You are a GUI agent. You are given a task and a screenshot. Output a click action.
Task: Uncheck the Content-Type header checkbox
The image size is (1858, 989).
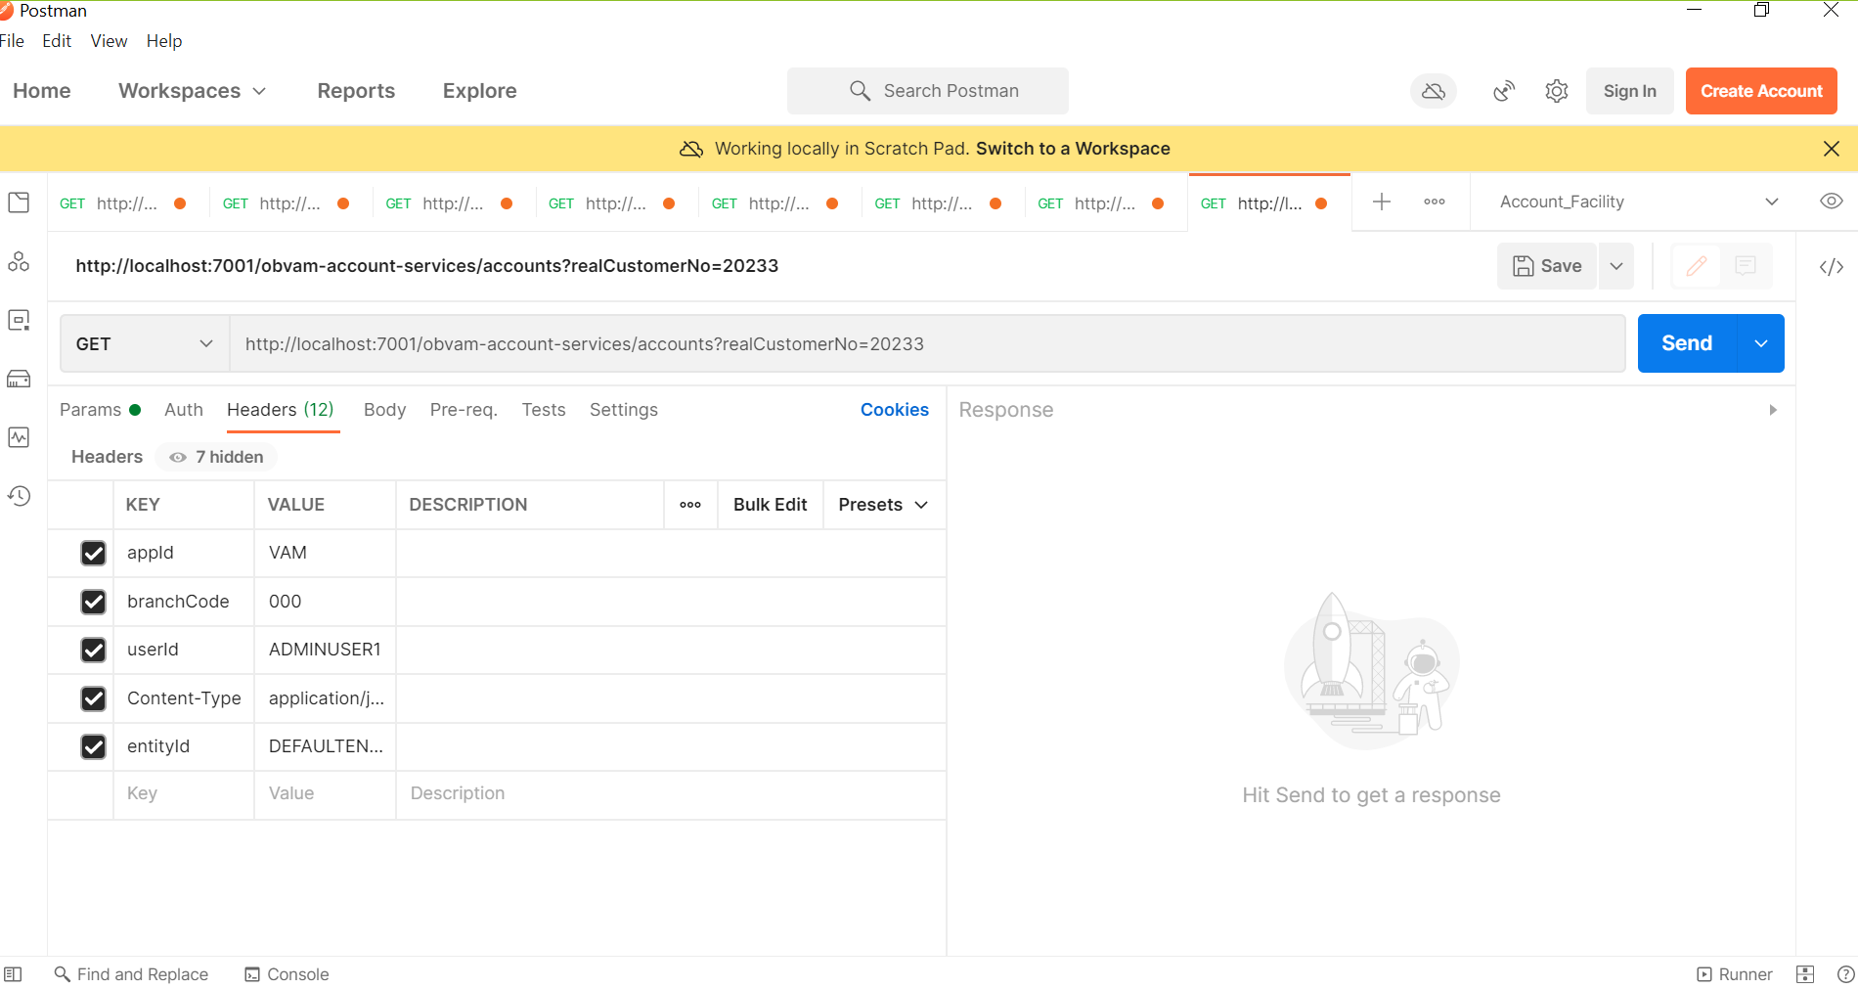[93, 698]
